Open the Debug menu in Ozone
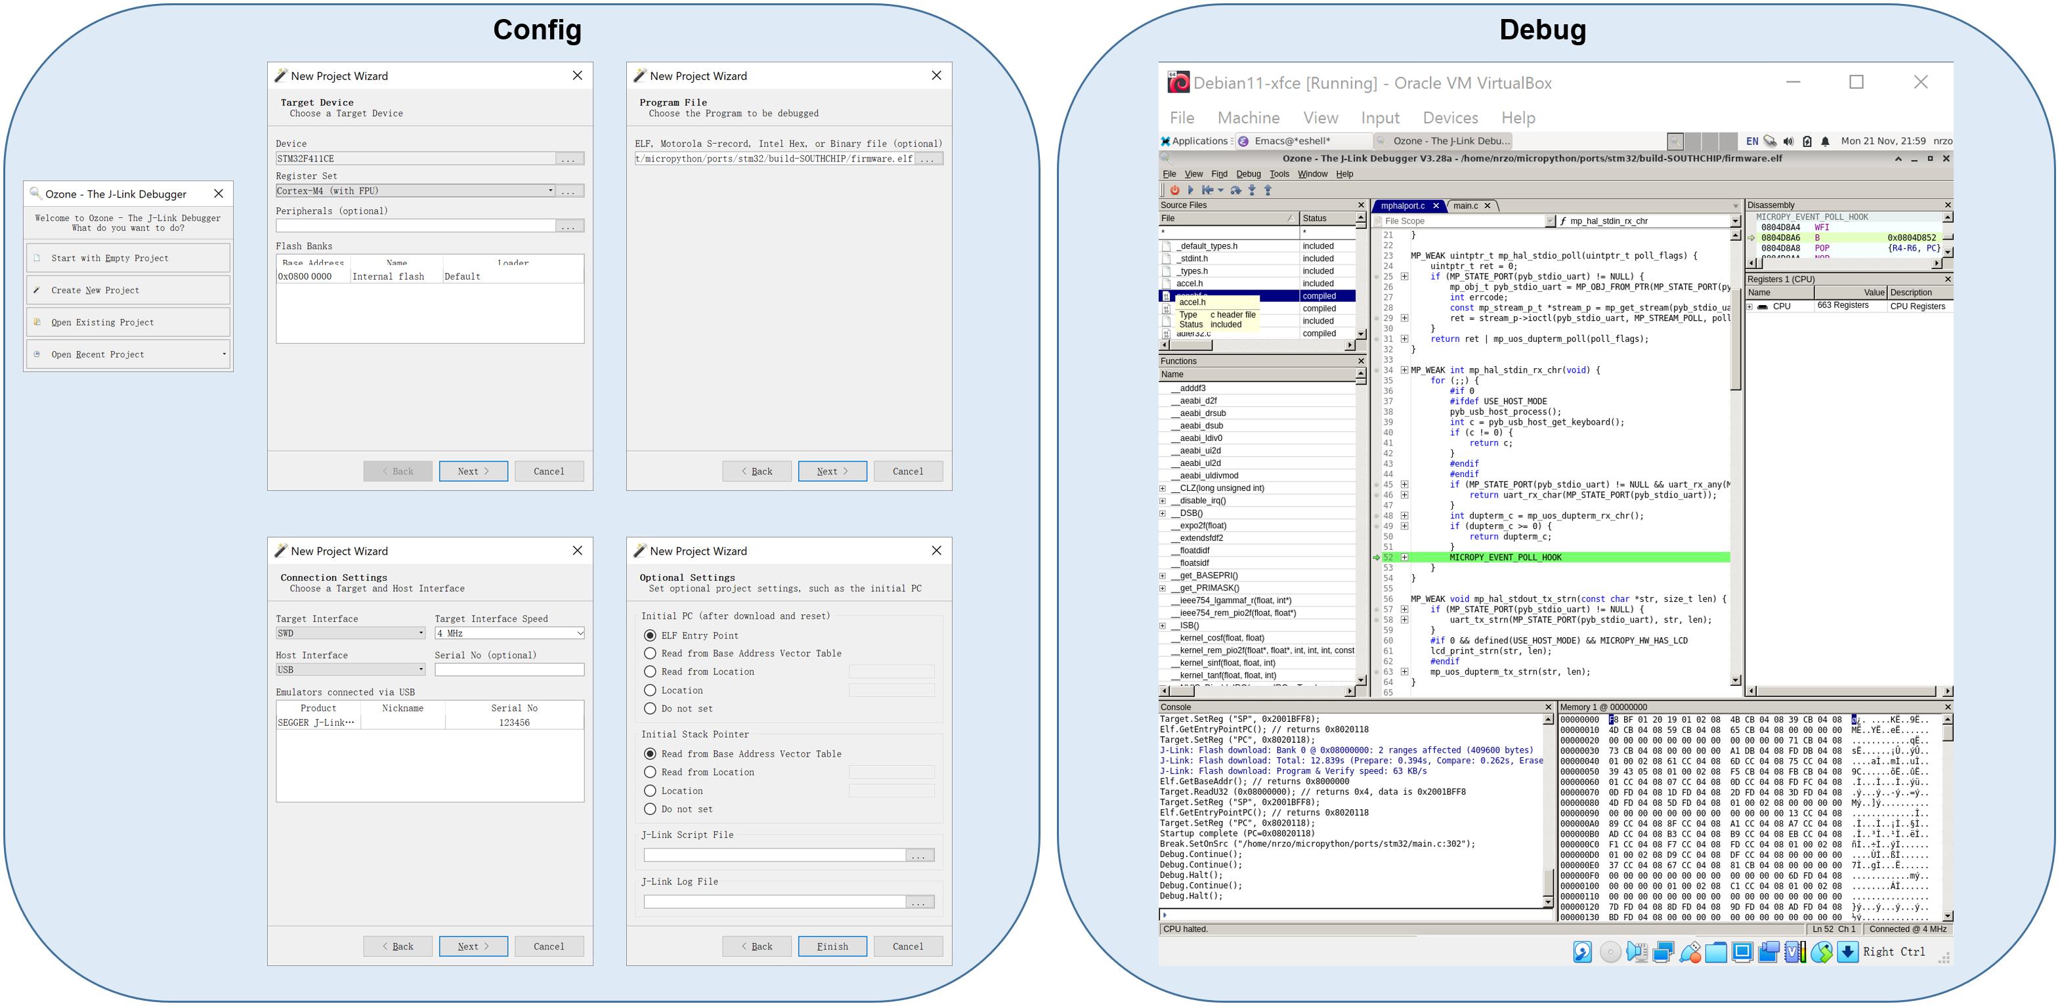This screenshot has height=1006, width=2060. click(1247, 175)
